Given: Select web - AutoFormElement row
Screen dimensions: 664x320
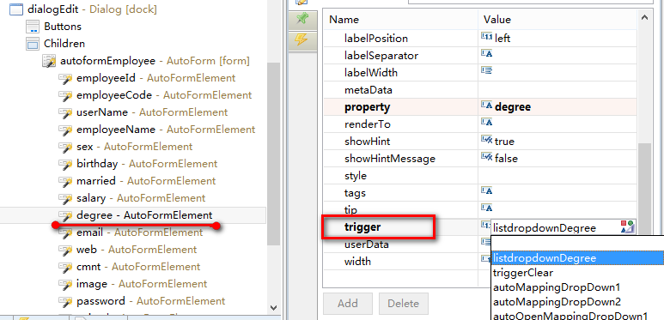Looking at the screenshot, I should click(137, 250).
